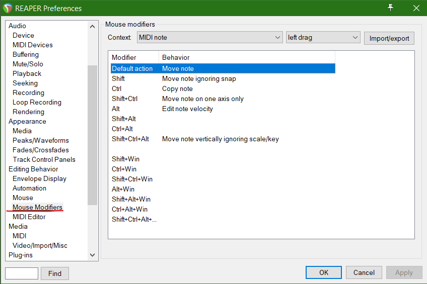Select the Shift+Alt+Win modifier row

tap(223, 199)
